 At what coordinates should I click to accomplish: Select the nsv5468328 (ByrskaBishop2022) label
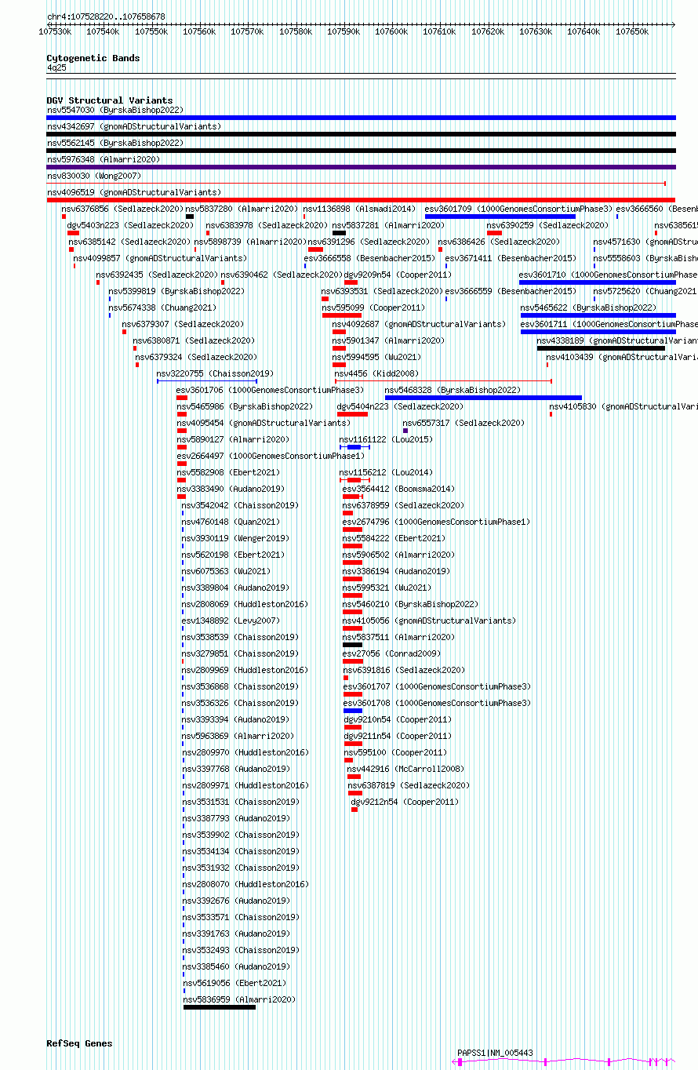click(x=453, y=390)
